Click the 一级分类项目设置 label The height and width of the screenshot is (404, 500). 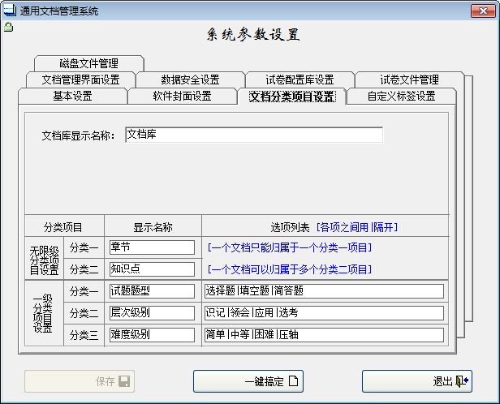click(x=43, y=313)
